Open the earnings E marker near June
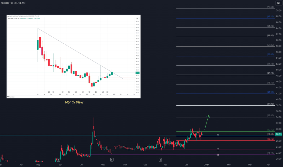This screenshot has width=283, height=167. (x=58, y=160)
